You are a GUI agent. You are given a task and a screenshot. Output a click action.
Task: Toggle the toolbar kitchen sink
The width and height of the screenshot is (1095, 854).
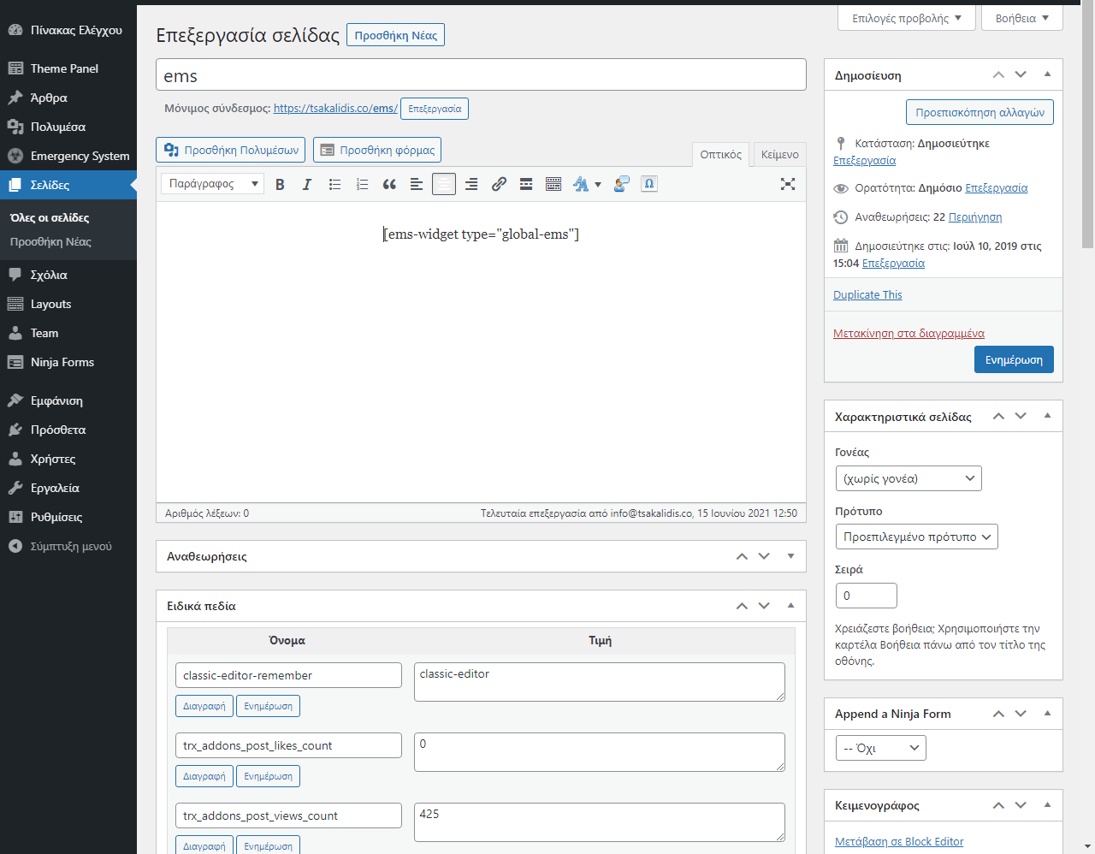click(x=553, y=184)
